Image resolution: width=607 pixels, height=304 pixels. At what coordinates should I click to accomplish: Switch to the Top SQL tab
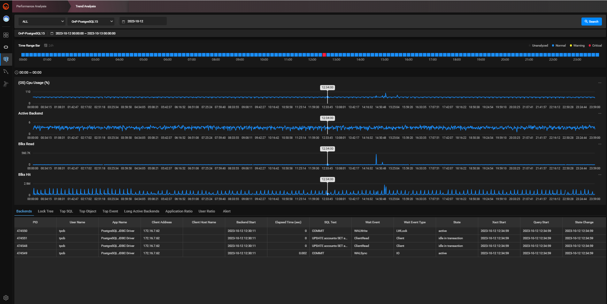coord(66,211)
